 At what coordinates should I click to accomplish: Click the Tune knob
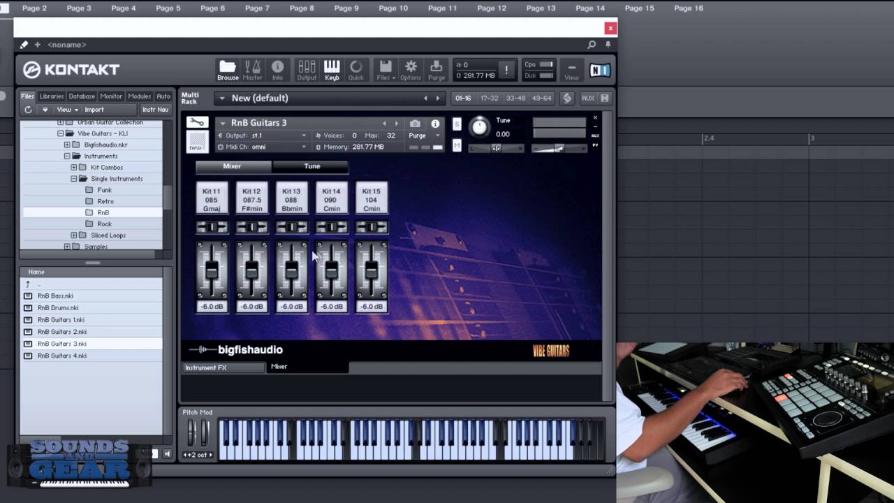coord(479,126)
